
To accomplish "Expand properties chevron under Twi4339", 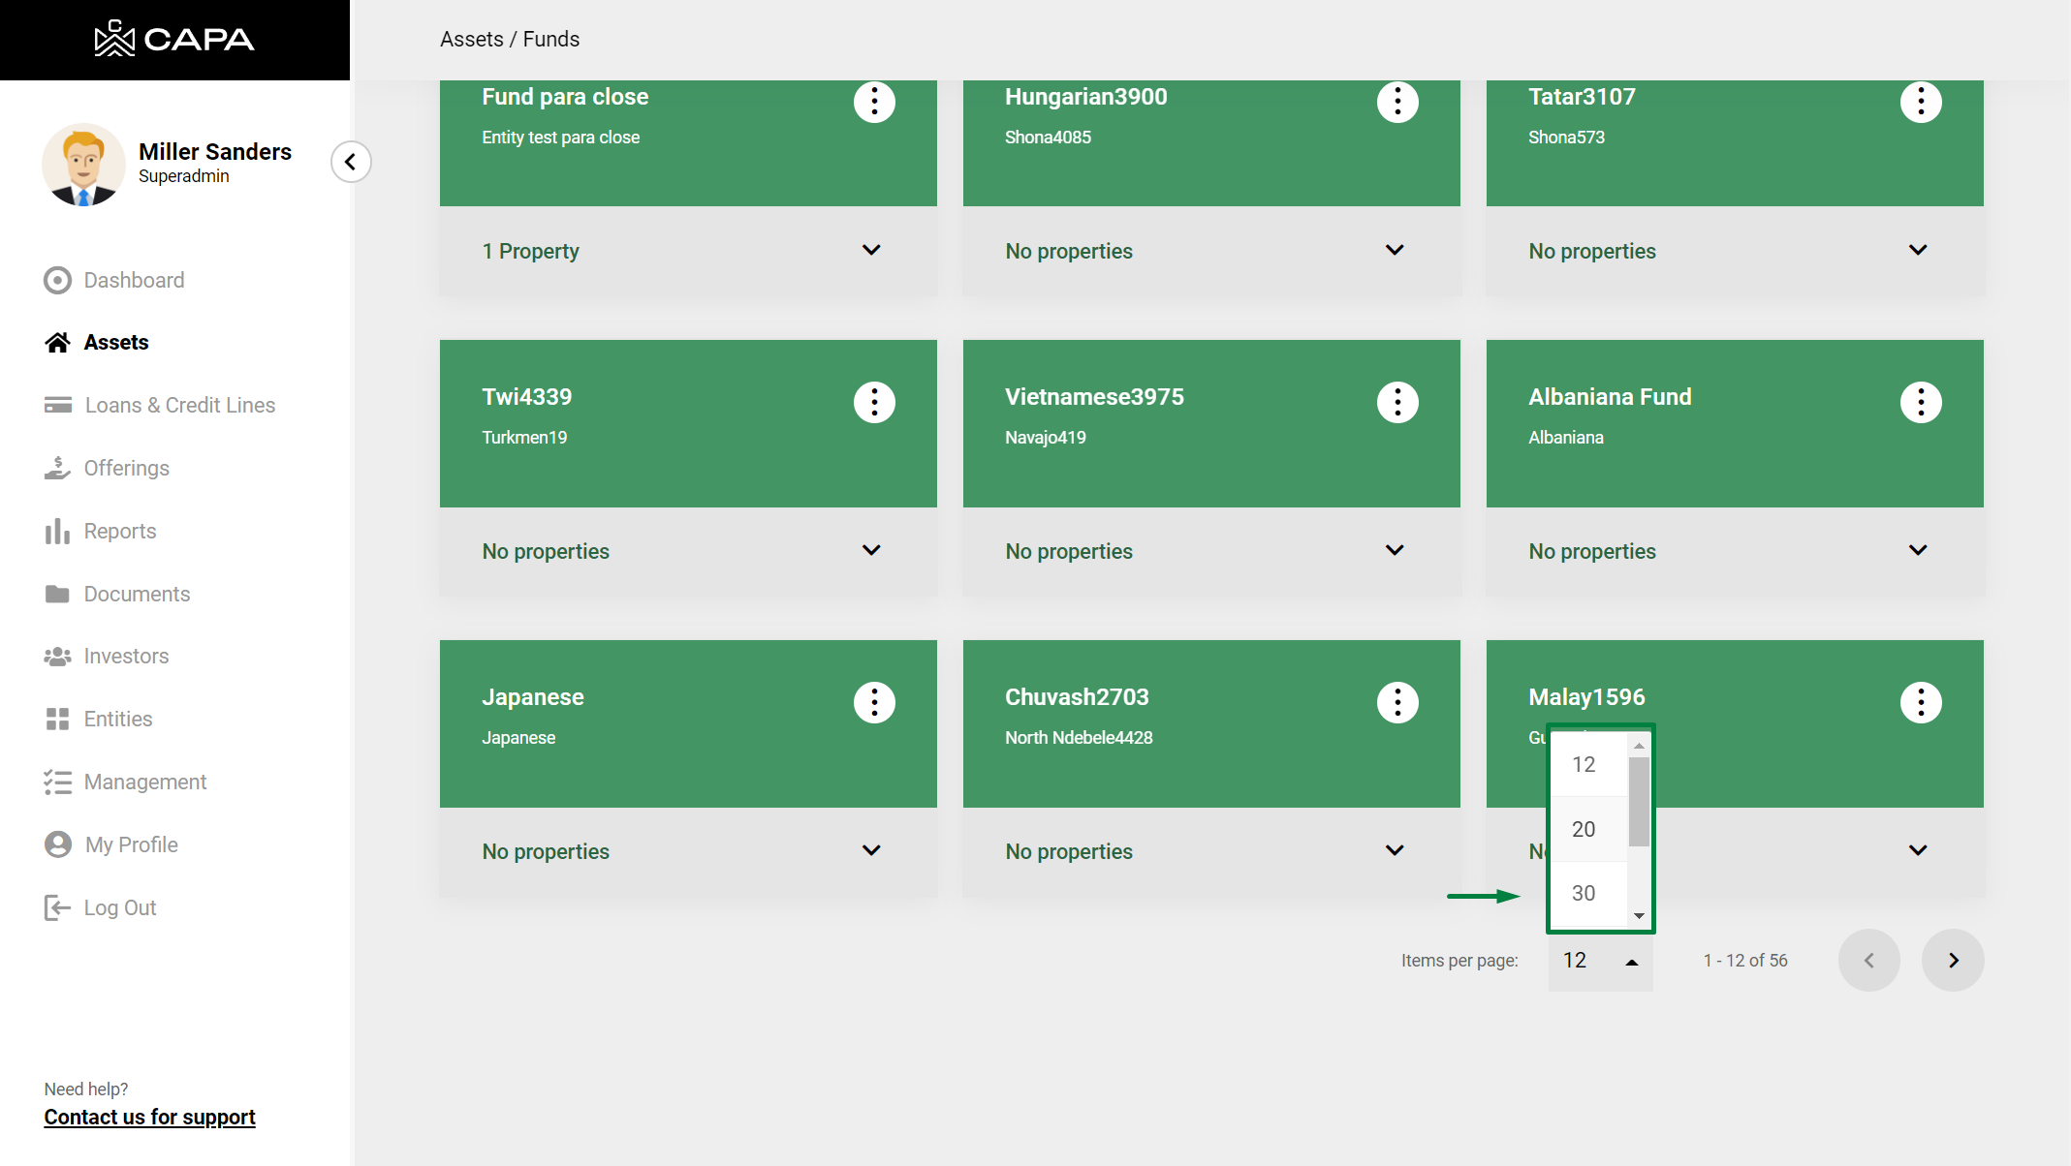I will (871, 550).
